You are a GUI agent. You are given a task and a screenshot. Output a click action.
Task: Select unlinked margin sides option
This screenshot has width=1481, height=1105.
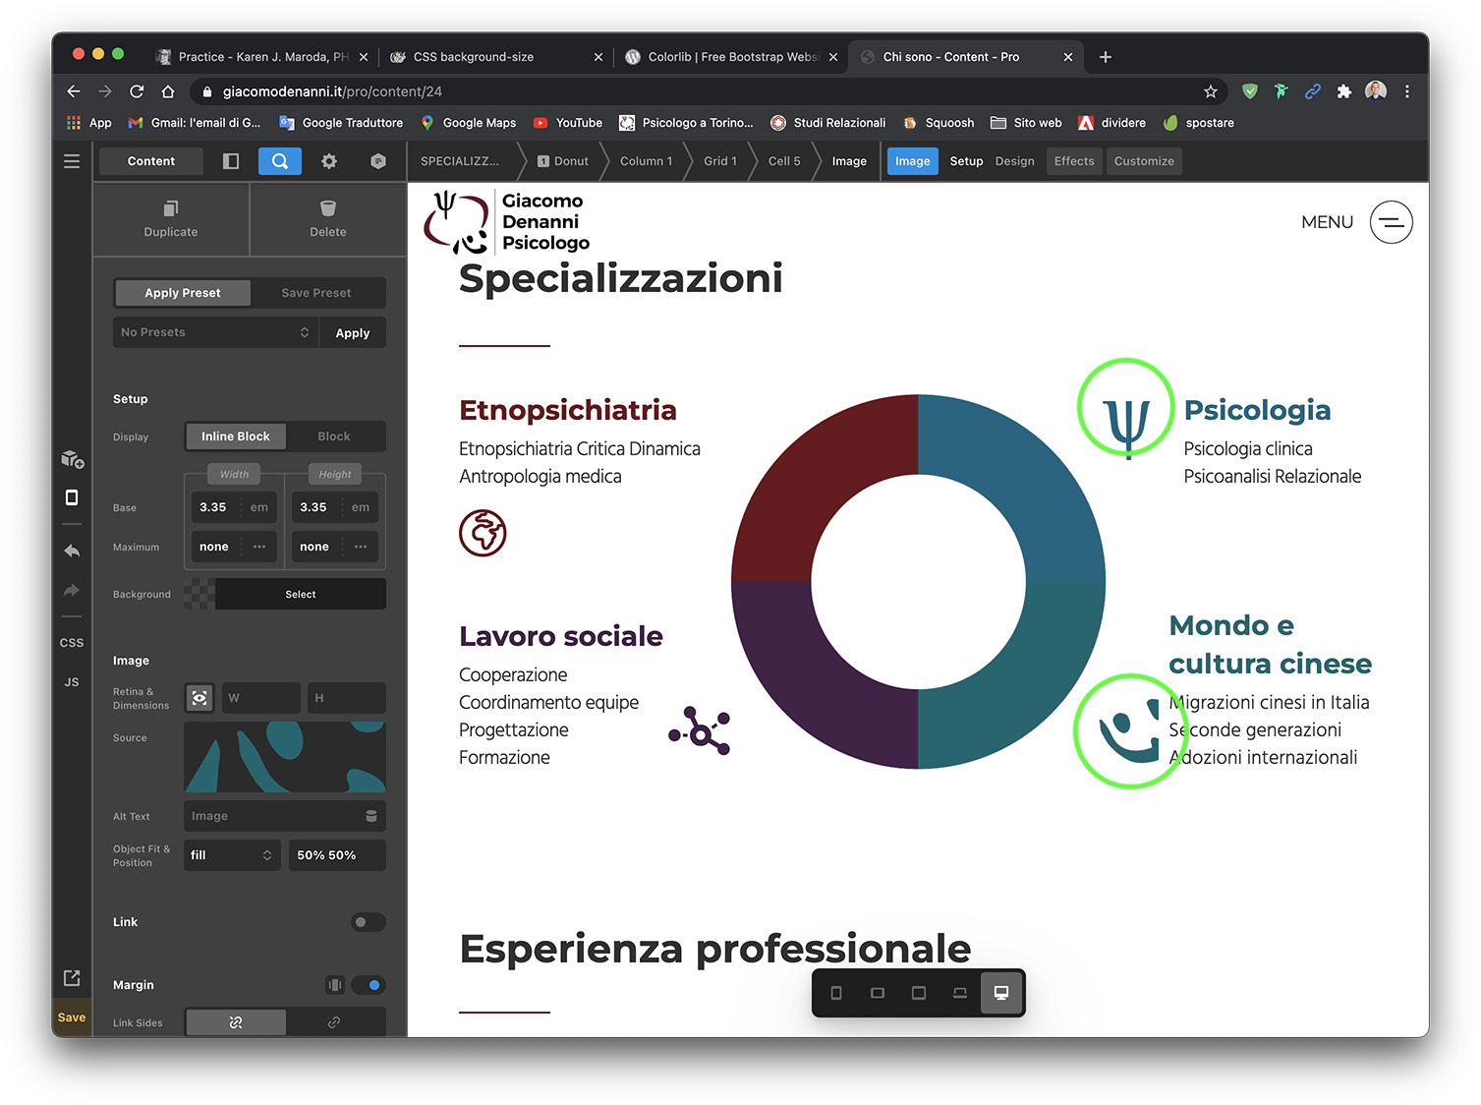236,1022
